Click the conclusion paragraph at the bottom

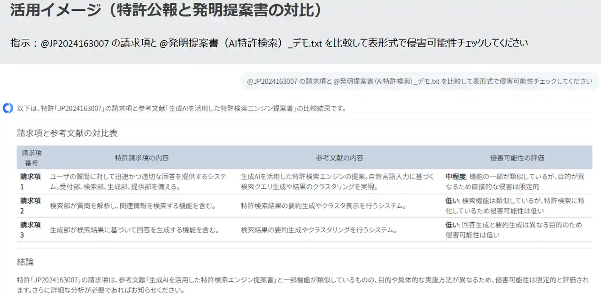pyautogui.click(x=300, y=285)
